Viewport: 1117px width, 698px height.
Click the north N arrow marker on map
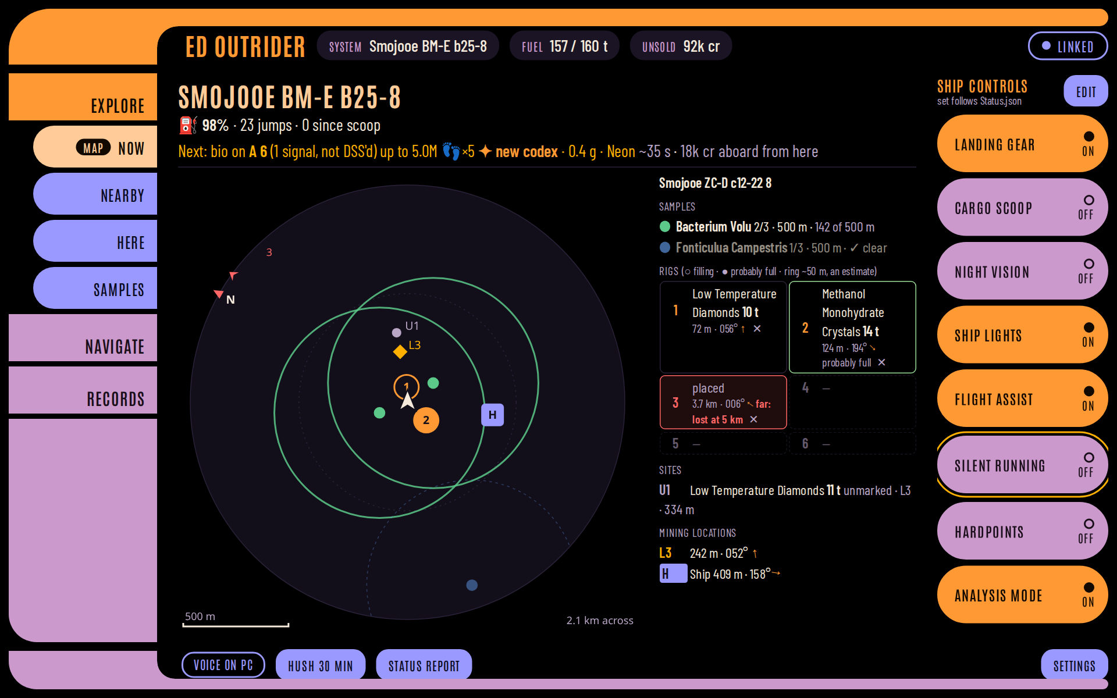click(x=219, y=294)
